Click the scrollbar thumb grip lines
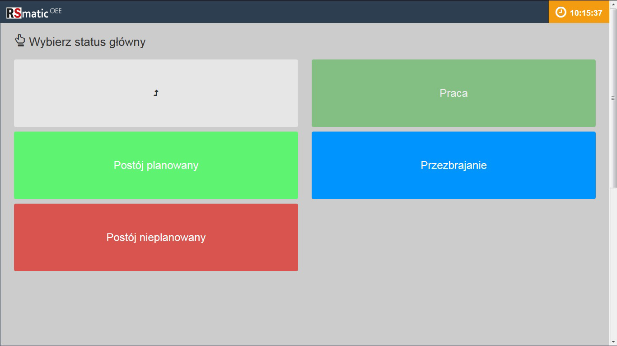The height and width of the screenshot is (346, 617). pos(613,98)
